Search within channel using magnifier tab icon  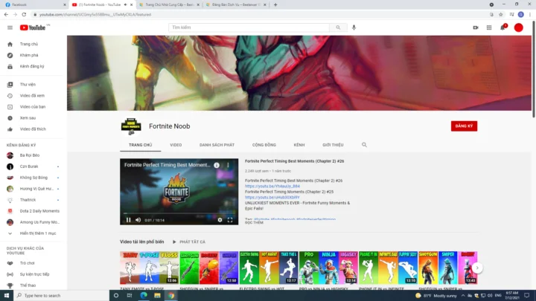[364, 145]
